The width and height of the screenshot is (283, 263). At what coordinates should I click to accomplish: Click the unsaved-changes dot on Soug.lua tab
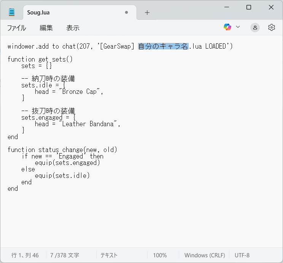click(126, 13)
